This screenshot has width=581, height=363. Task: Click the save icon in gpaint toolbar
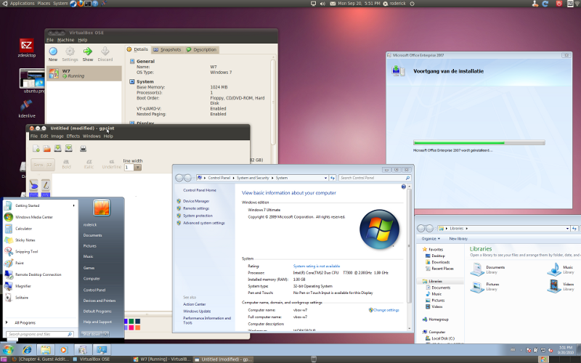57,148
